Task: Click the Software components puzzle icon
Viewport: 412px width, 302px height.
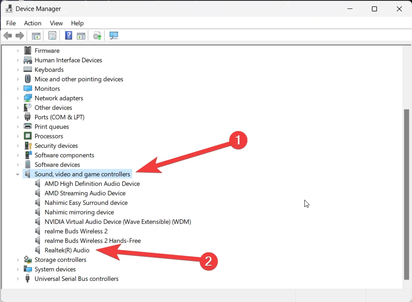Action: [x=28, y=155]
